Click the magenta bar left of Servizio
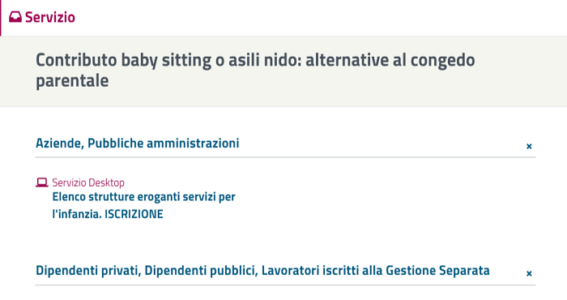Viewport: 567px width, 300px height. coord(1,18)
